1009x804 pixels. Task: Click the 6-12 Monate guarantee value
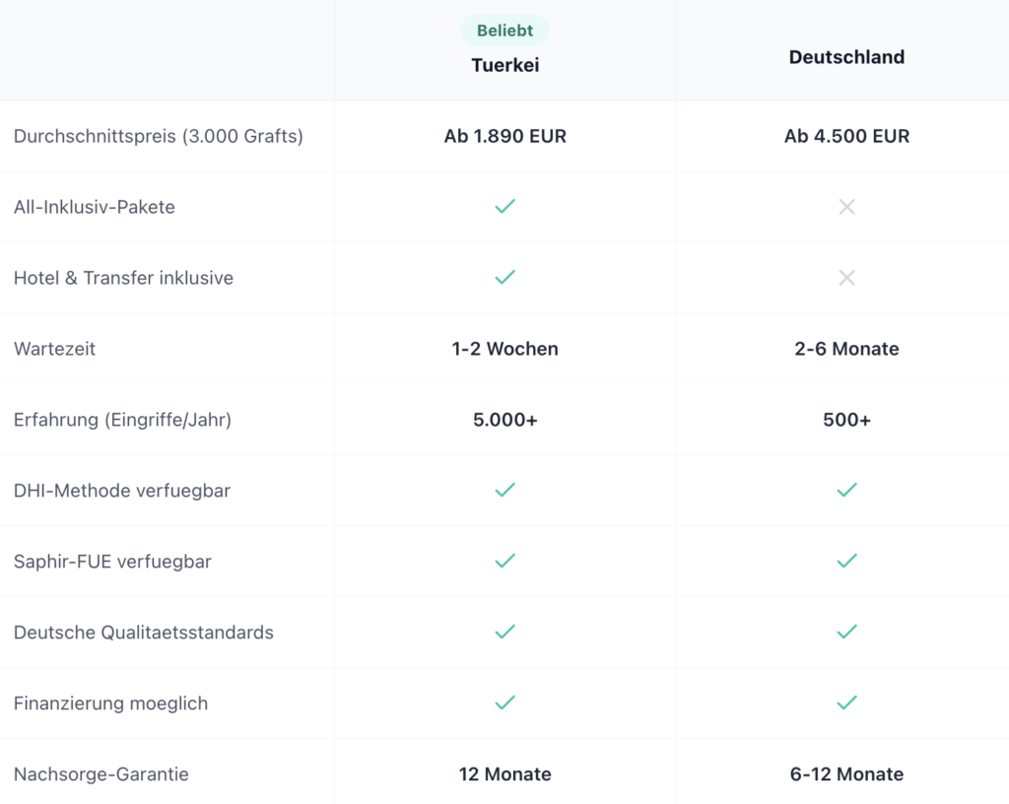[846, 774]
